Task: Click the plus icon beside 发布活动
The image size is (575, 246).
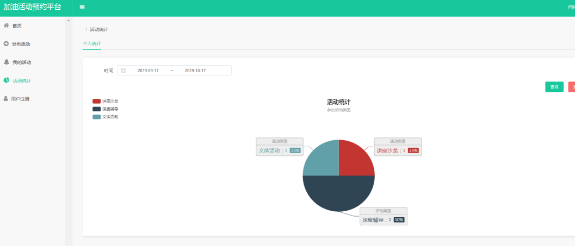Action: pos(6,43)
